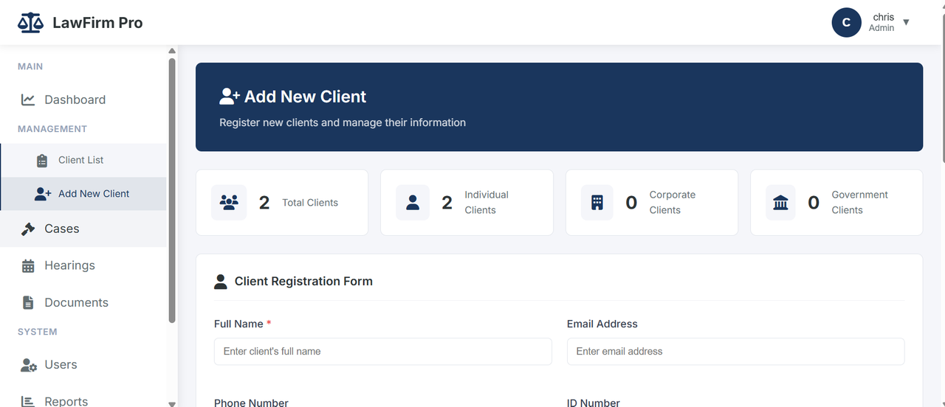Click the Client Registration Form person icon
The image size is (945, 407).
220,281
